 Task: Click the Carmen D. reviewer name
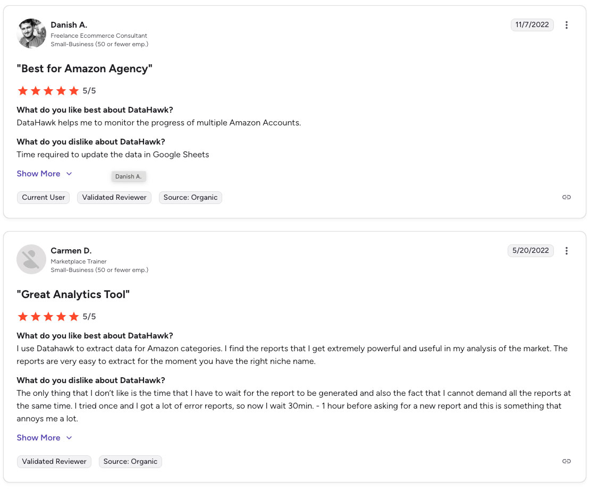pyautogui.click(x=71, y=251)
